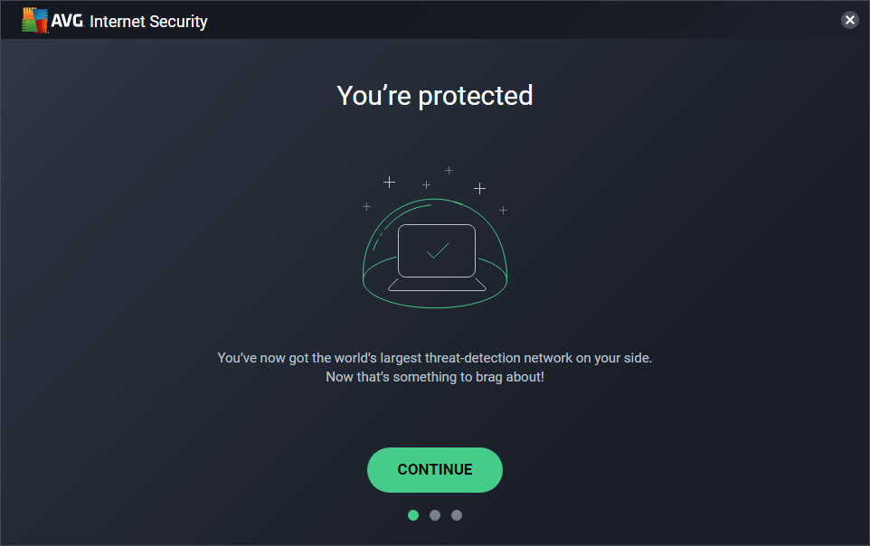Click the rightmost plus sparkle beside the dome
Viewport: 870px width, 546px height.
point(503,210)
